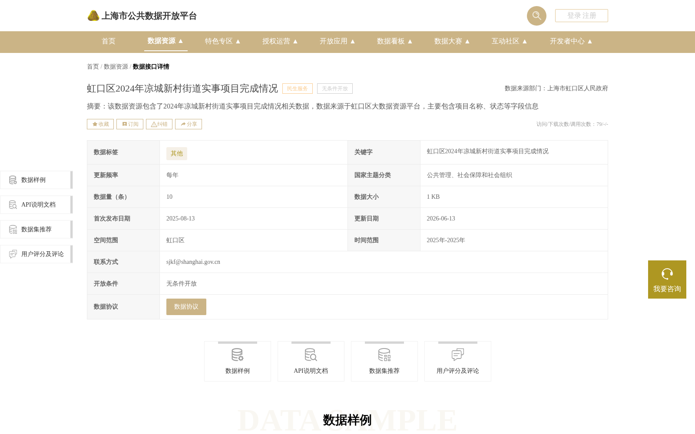Click the platform logo icon

[x=93, y=16]
